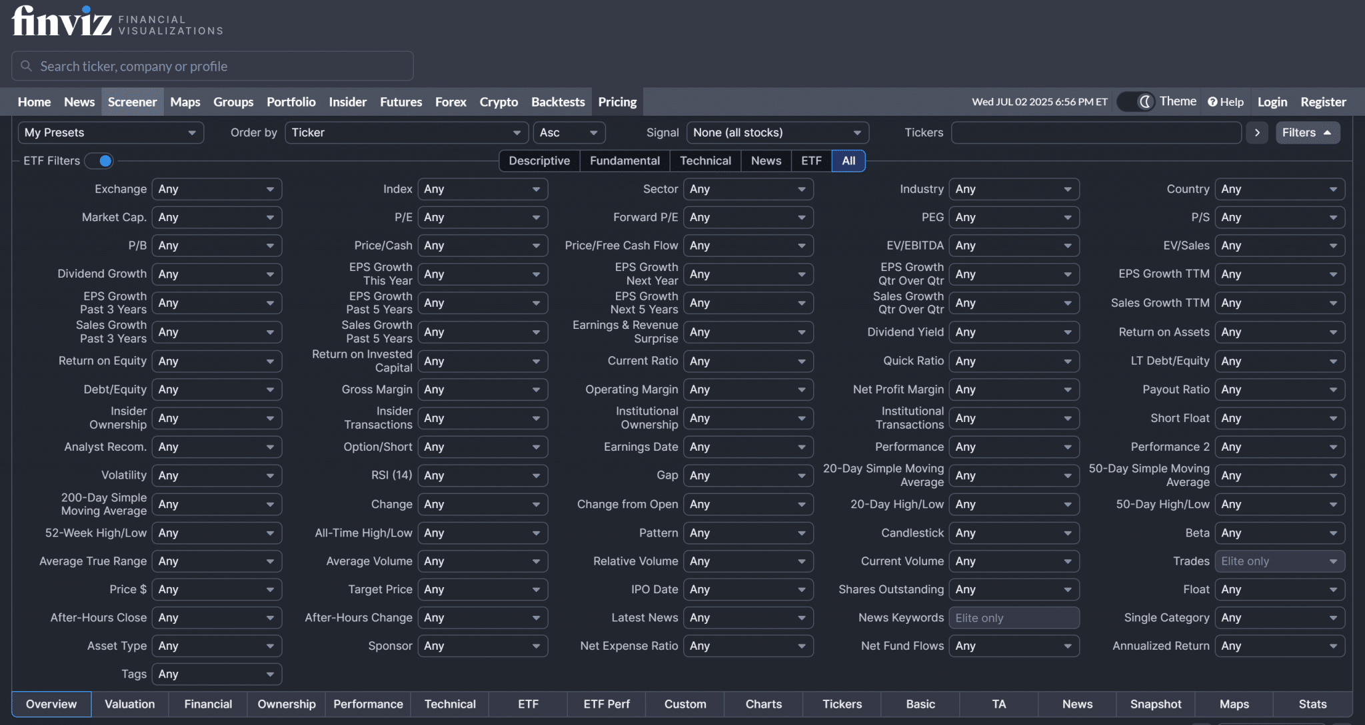Viewport: 1365px width, 725px height.
Task: Switch to the Fundamental filter tab
Action: coord(625,160)
